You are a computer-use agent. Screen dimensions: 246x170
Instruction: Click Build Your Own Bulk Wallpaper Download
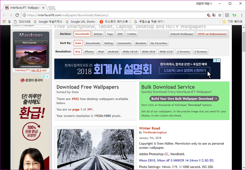point(184,99)
